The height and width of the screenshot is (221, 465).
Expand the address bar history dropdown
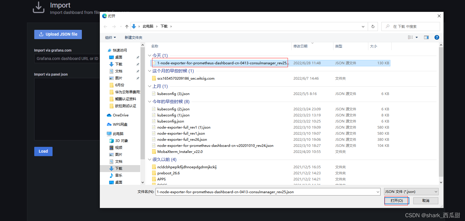[x=363, y=26]
